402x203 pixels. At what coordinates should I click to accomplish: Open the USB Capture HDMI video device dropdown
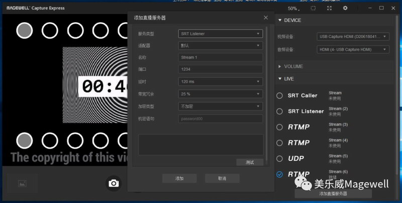click(353, 37)
